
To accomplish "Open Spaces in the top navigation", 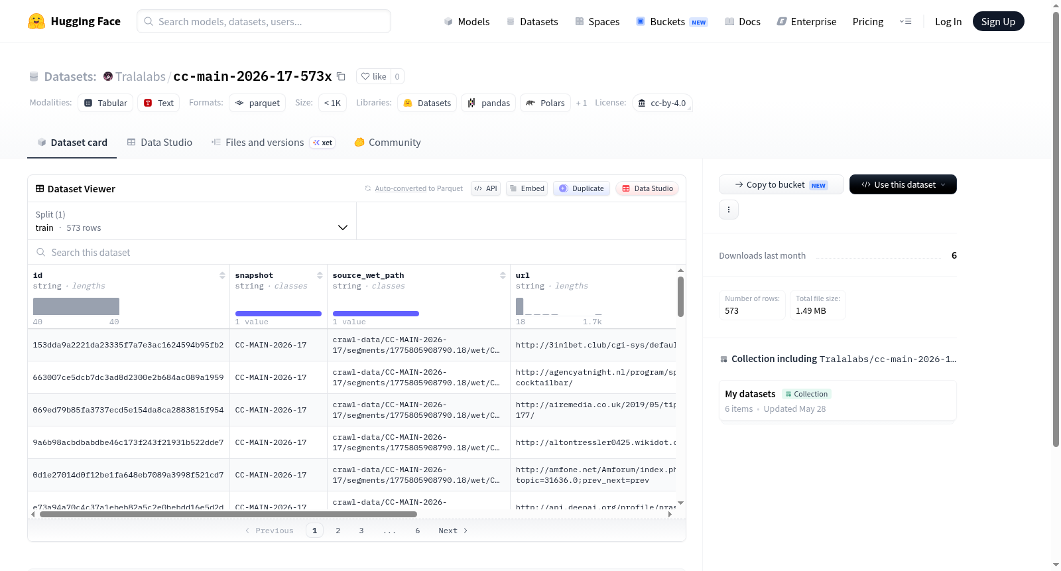I will coord(597,21).
